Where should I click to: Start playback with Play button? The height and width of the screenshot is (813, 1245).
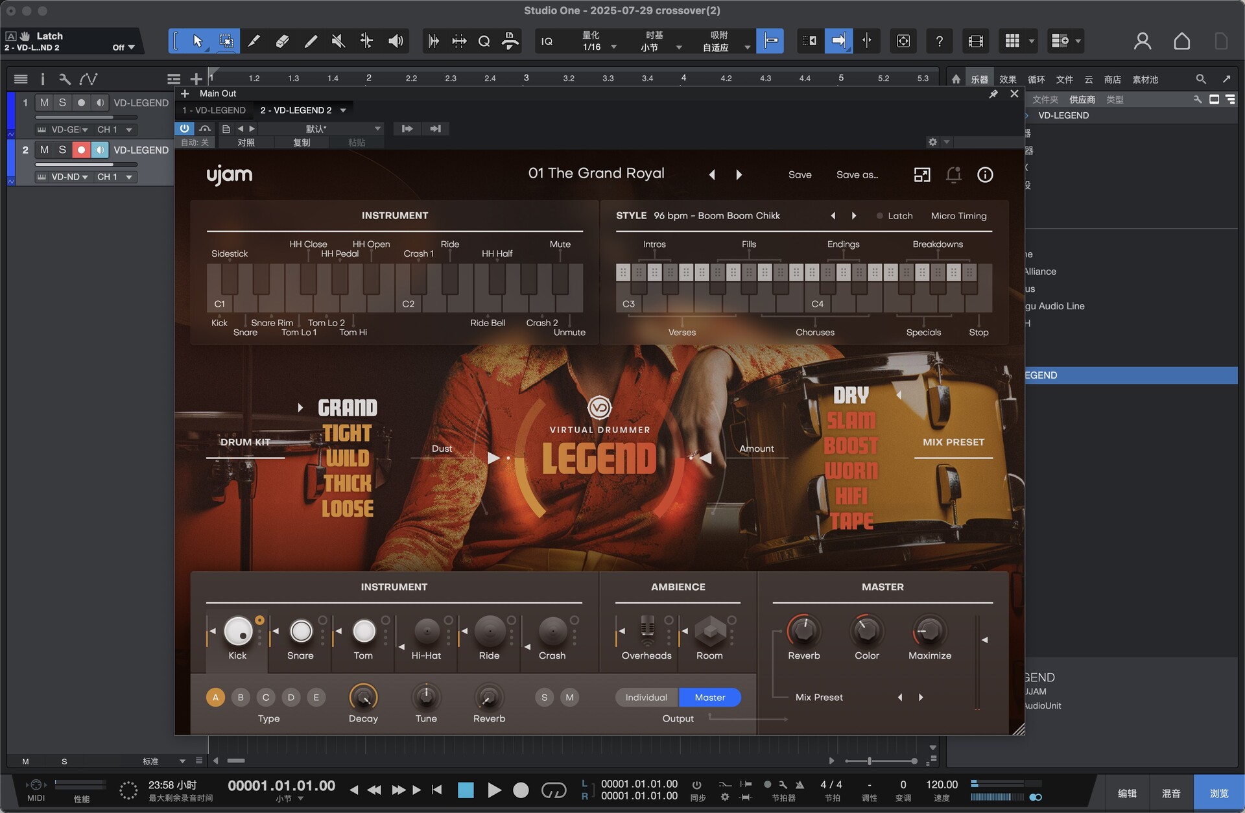(493, 790)
